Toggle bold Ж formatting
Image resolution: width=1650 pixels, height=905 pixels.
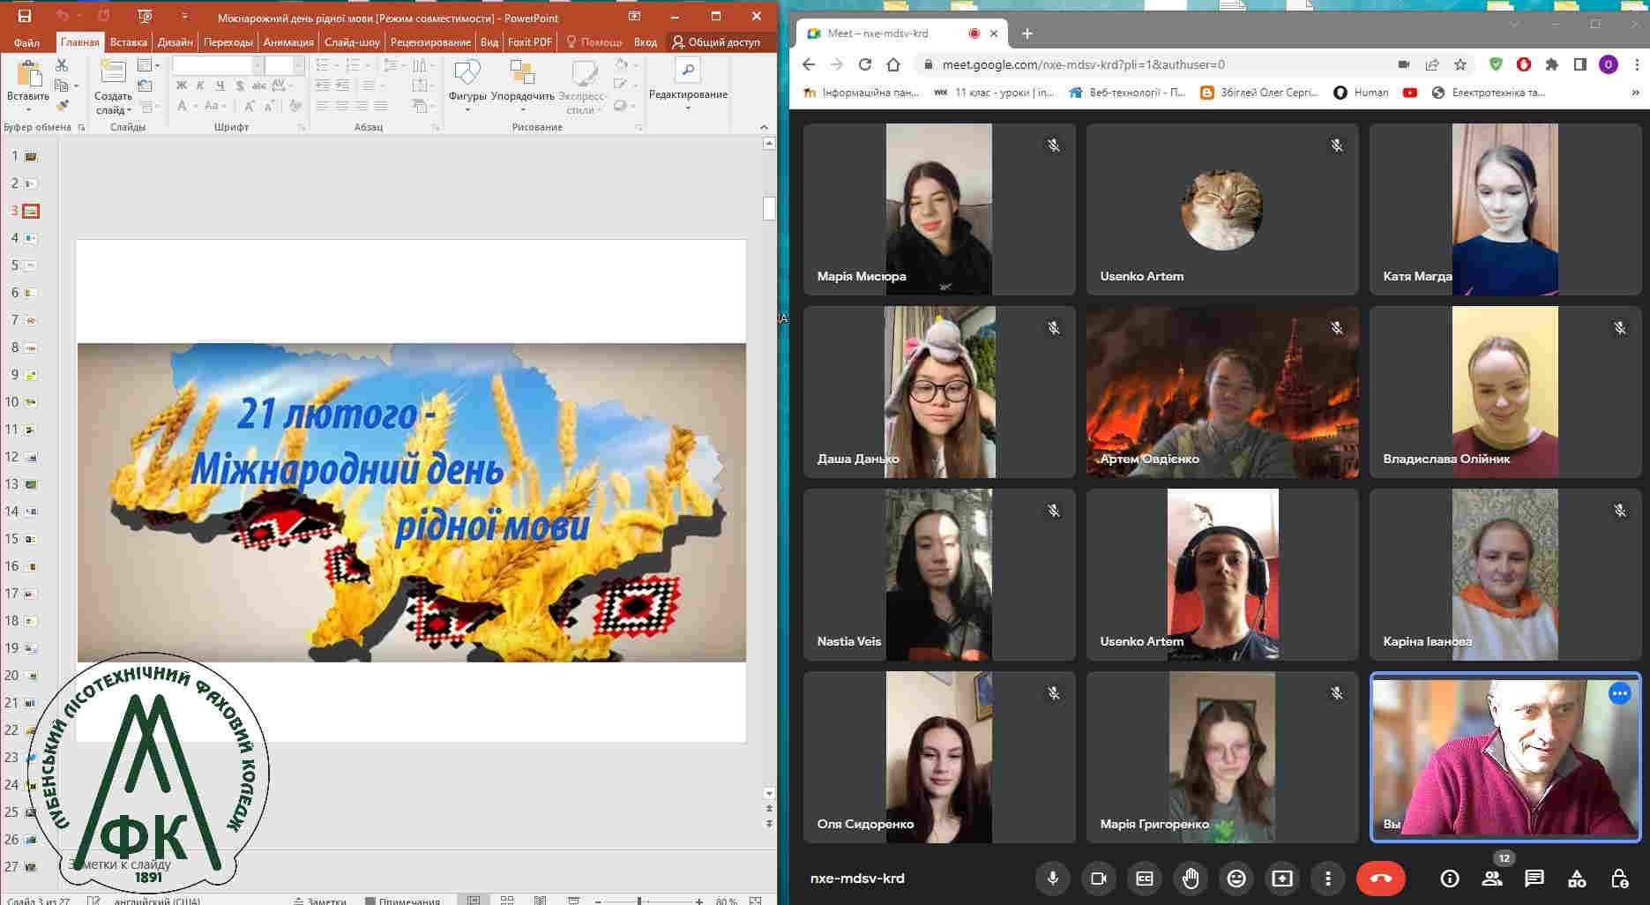point(182,86)
